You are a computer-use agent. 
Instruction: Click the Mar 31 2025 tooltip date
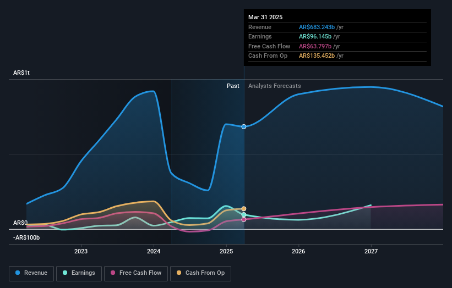(265, 17)
